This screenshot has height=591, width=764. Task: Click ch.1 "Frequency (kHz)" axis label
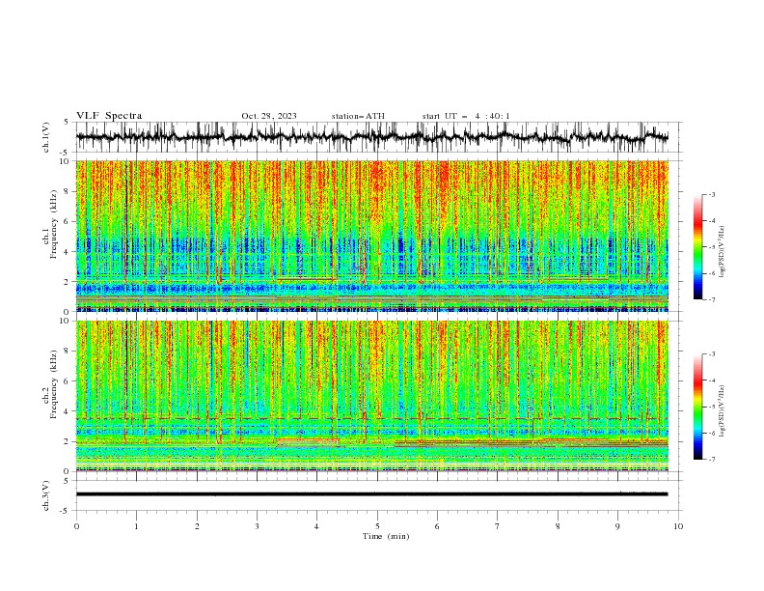coord(54,225)
